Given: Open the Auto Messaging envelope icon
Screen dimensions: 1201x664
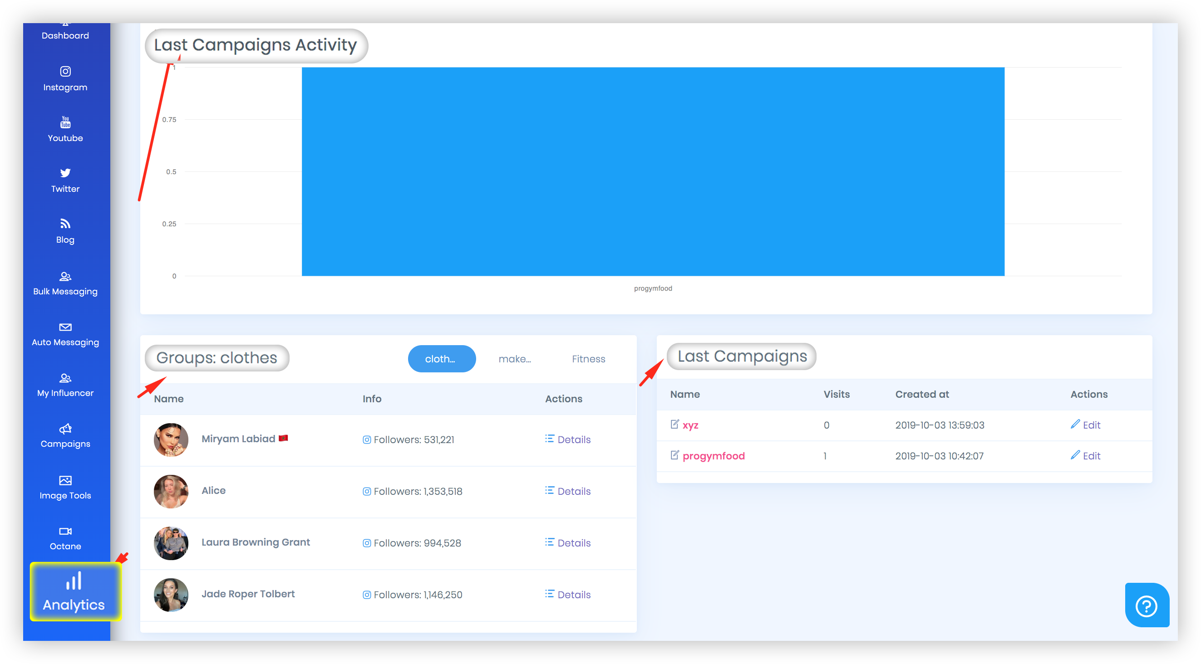Looking at the screenshot, I should tap(65, 327).
